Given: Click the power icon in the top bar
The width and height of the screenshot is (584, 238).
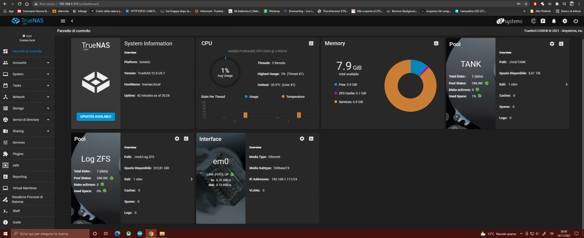Looking at the screenshot, I should (x=576, y=21).
